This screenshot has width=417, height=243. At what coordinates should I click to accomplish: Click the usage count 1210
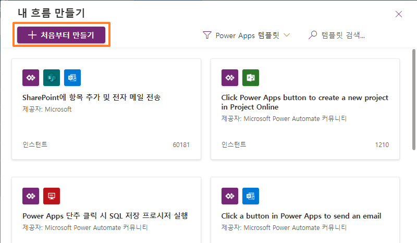pyautogui.click(x=382, y=144)
